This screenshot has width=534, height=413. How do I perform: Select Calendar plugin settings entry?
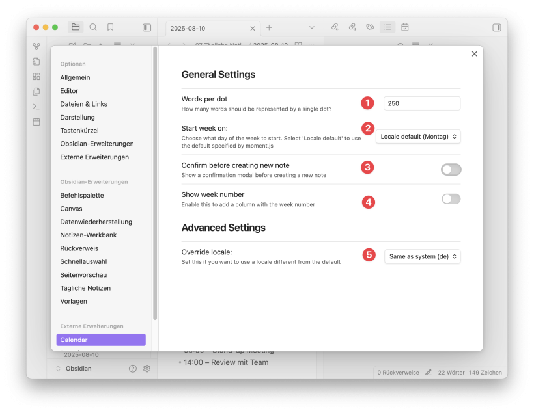(x=101, y=340)
